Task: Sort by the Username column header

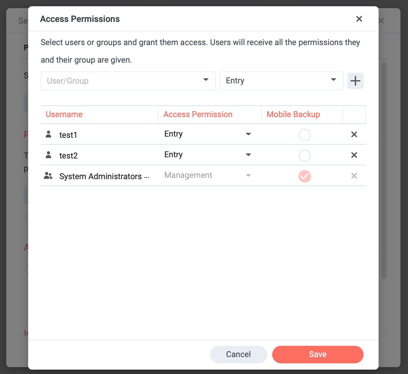Action: pos(64,114)
